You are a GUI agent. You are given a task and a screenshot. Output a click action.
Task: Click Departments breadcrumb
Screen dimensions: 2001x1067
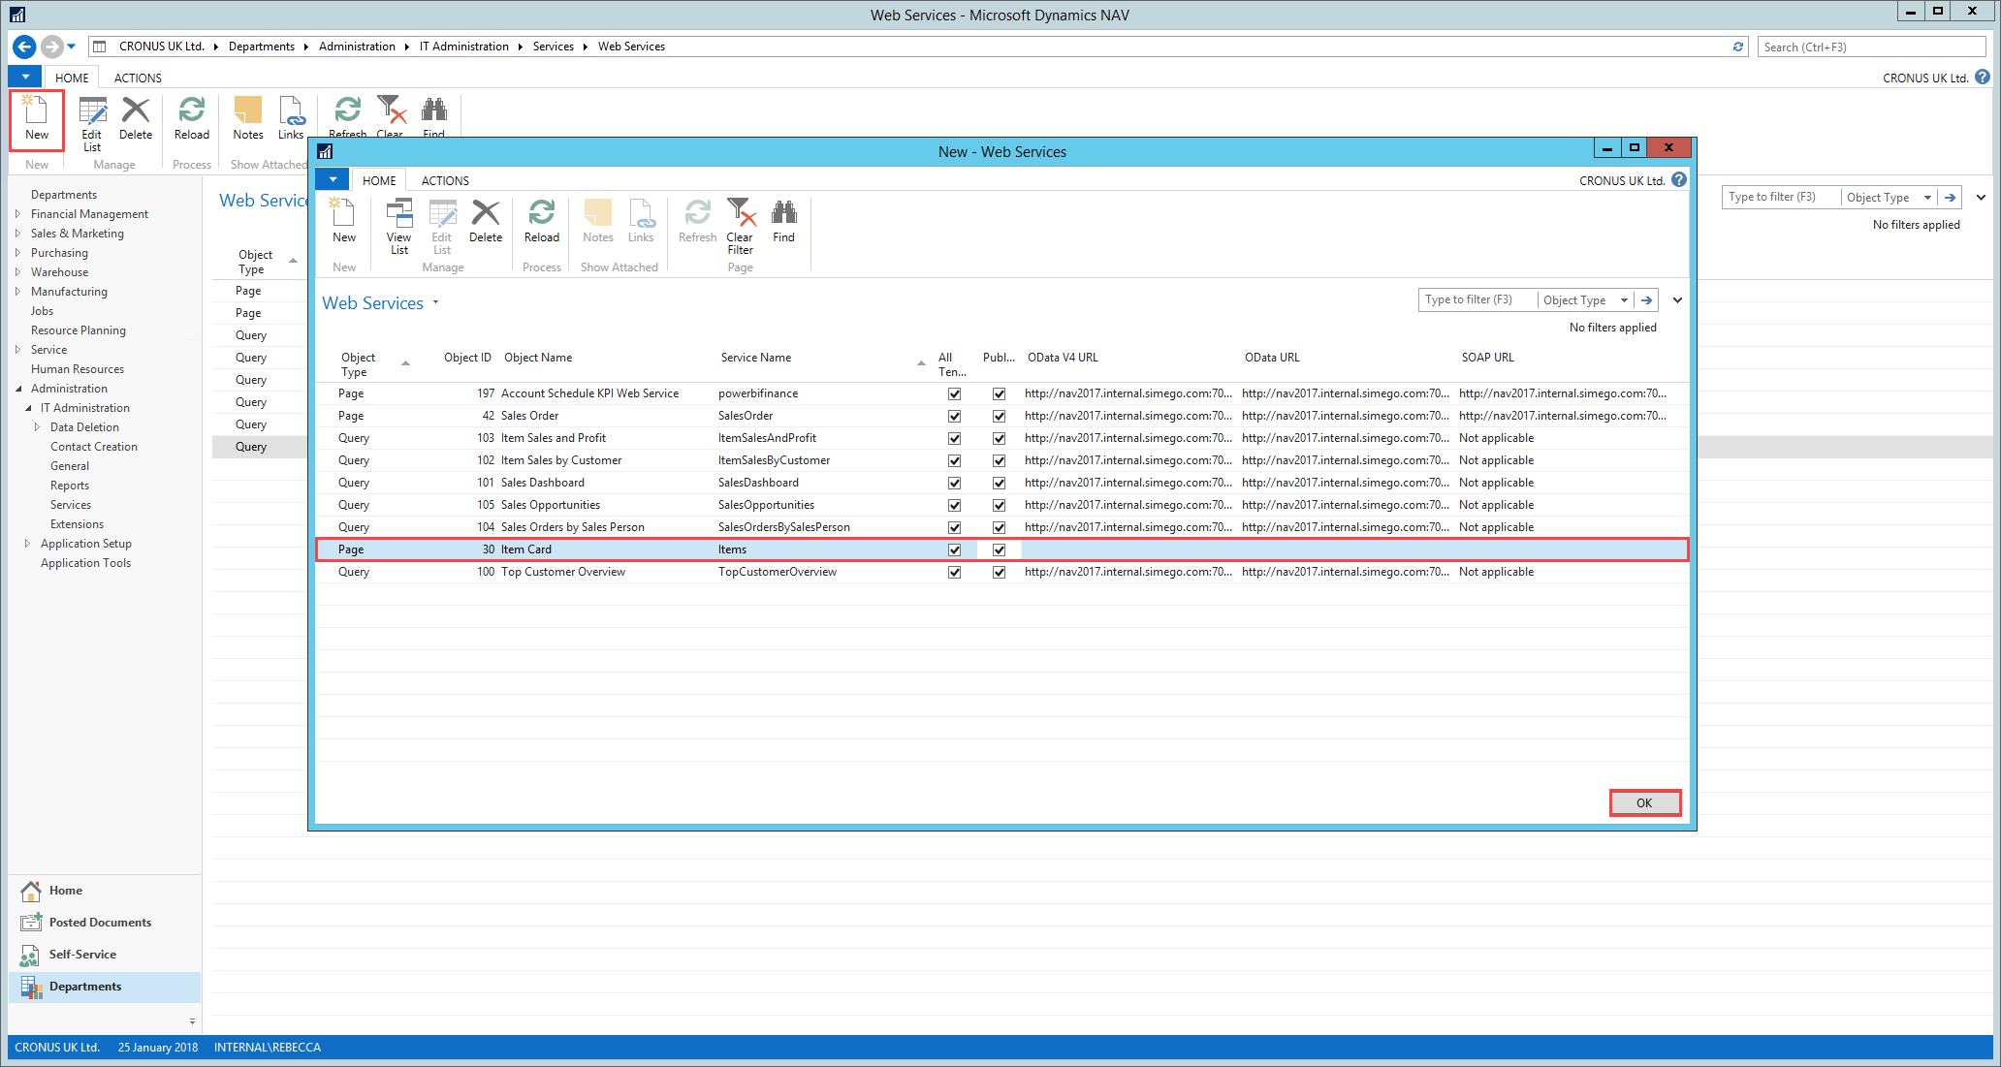click(262, 47)
